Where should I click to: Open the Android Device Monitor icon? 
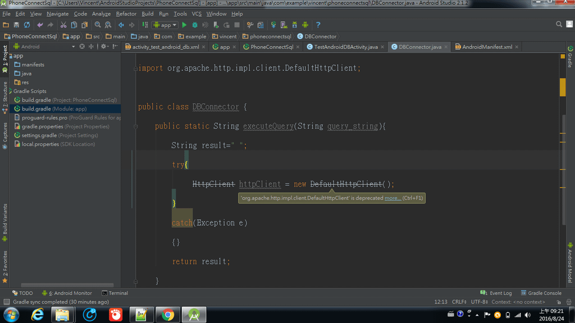pyautogui.click(x=305, y=25)
